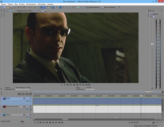The height and width of the screenshot is (127, 164).
Task: Save the project with the floppy icon
Action: click(x=11, y=7)
